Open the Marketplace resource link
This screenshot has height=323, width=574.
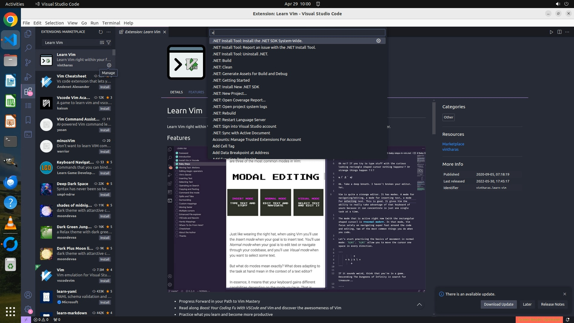[453, 144]
